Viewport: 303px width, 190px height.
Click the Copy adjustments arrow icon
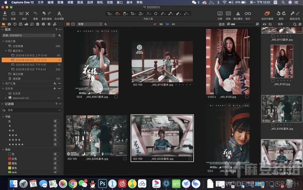tap(292, 13)
